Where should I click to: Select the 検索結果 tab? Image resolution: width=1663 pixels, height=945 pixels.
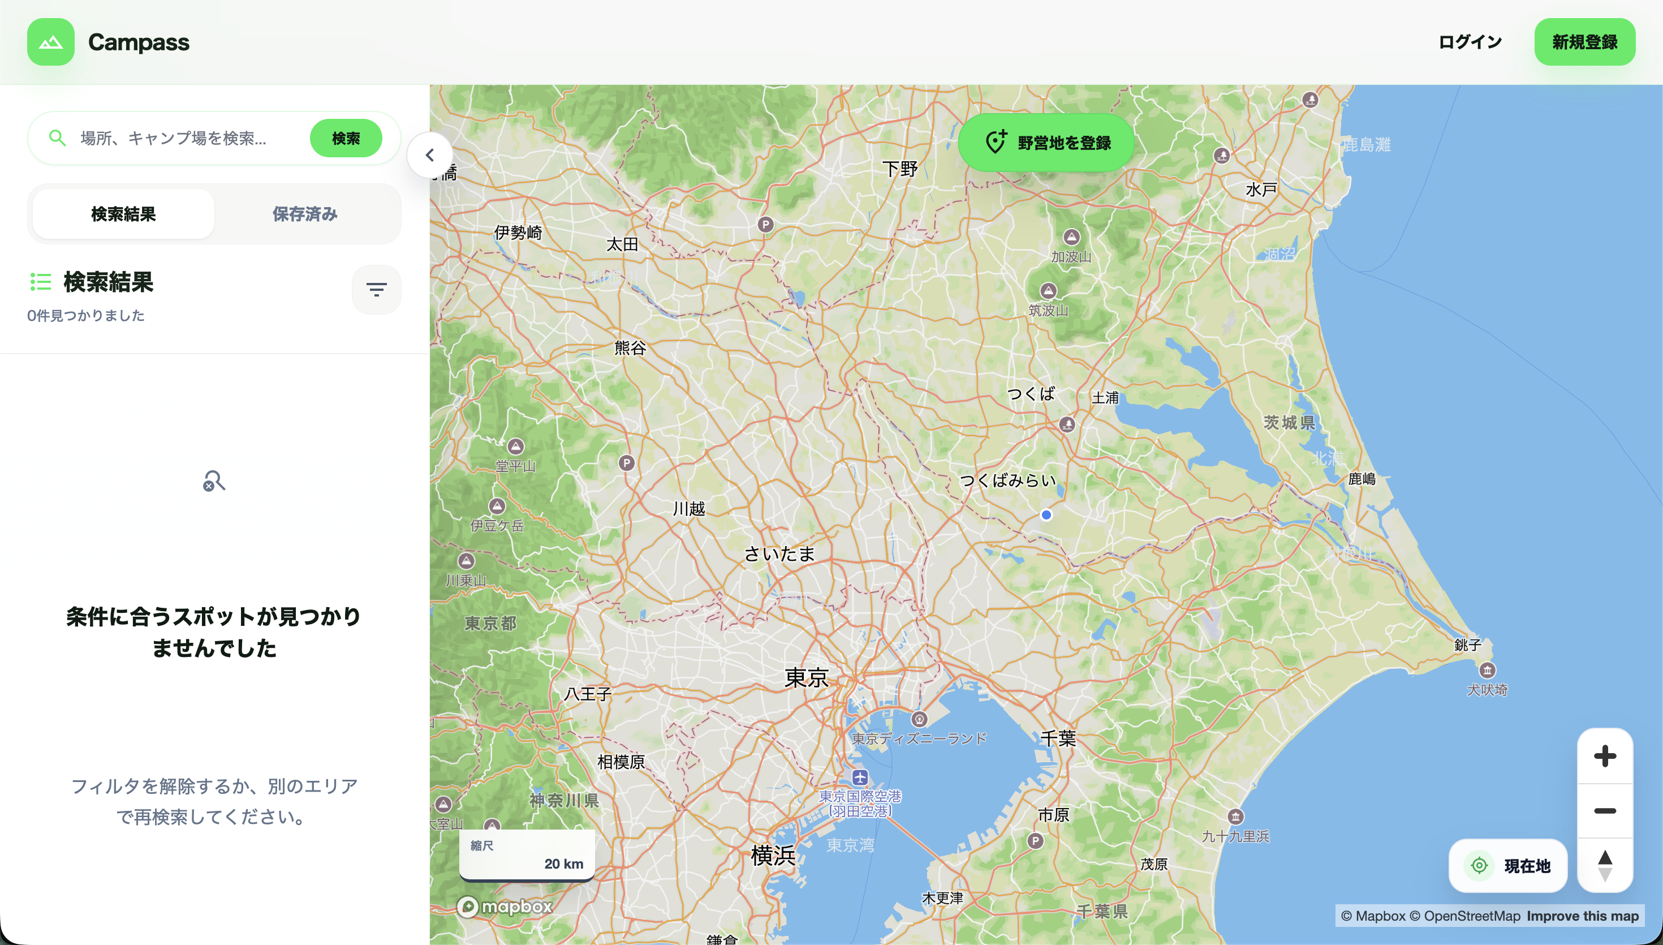[123, 214]
